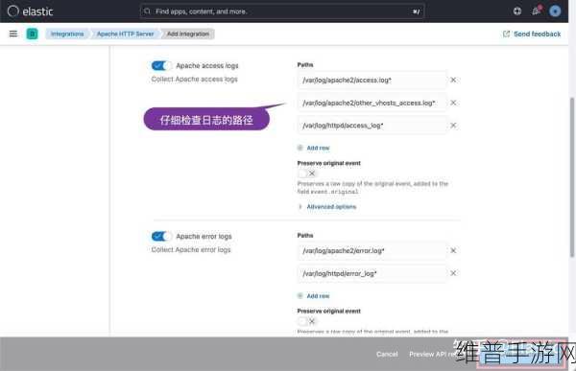Go to Integrations breadcrumb

[x=67, y=34]
